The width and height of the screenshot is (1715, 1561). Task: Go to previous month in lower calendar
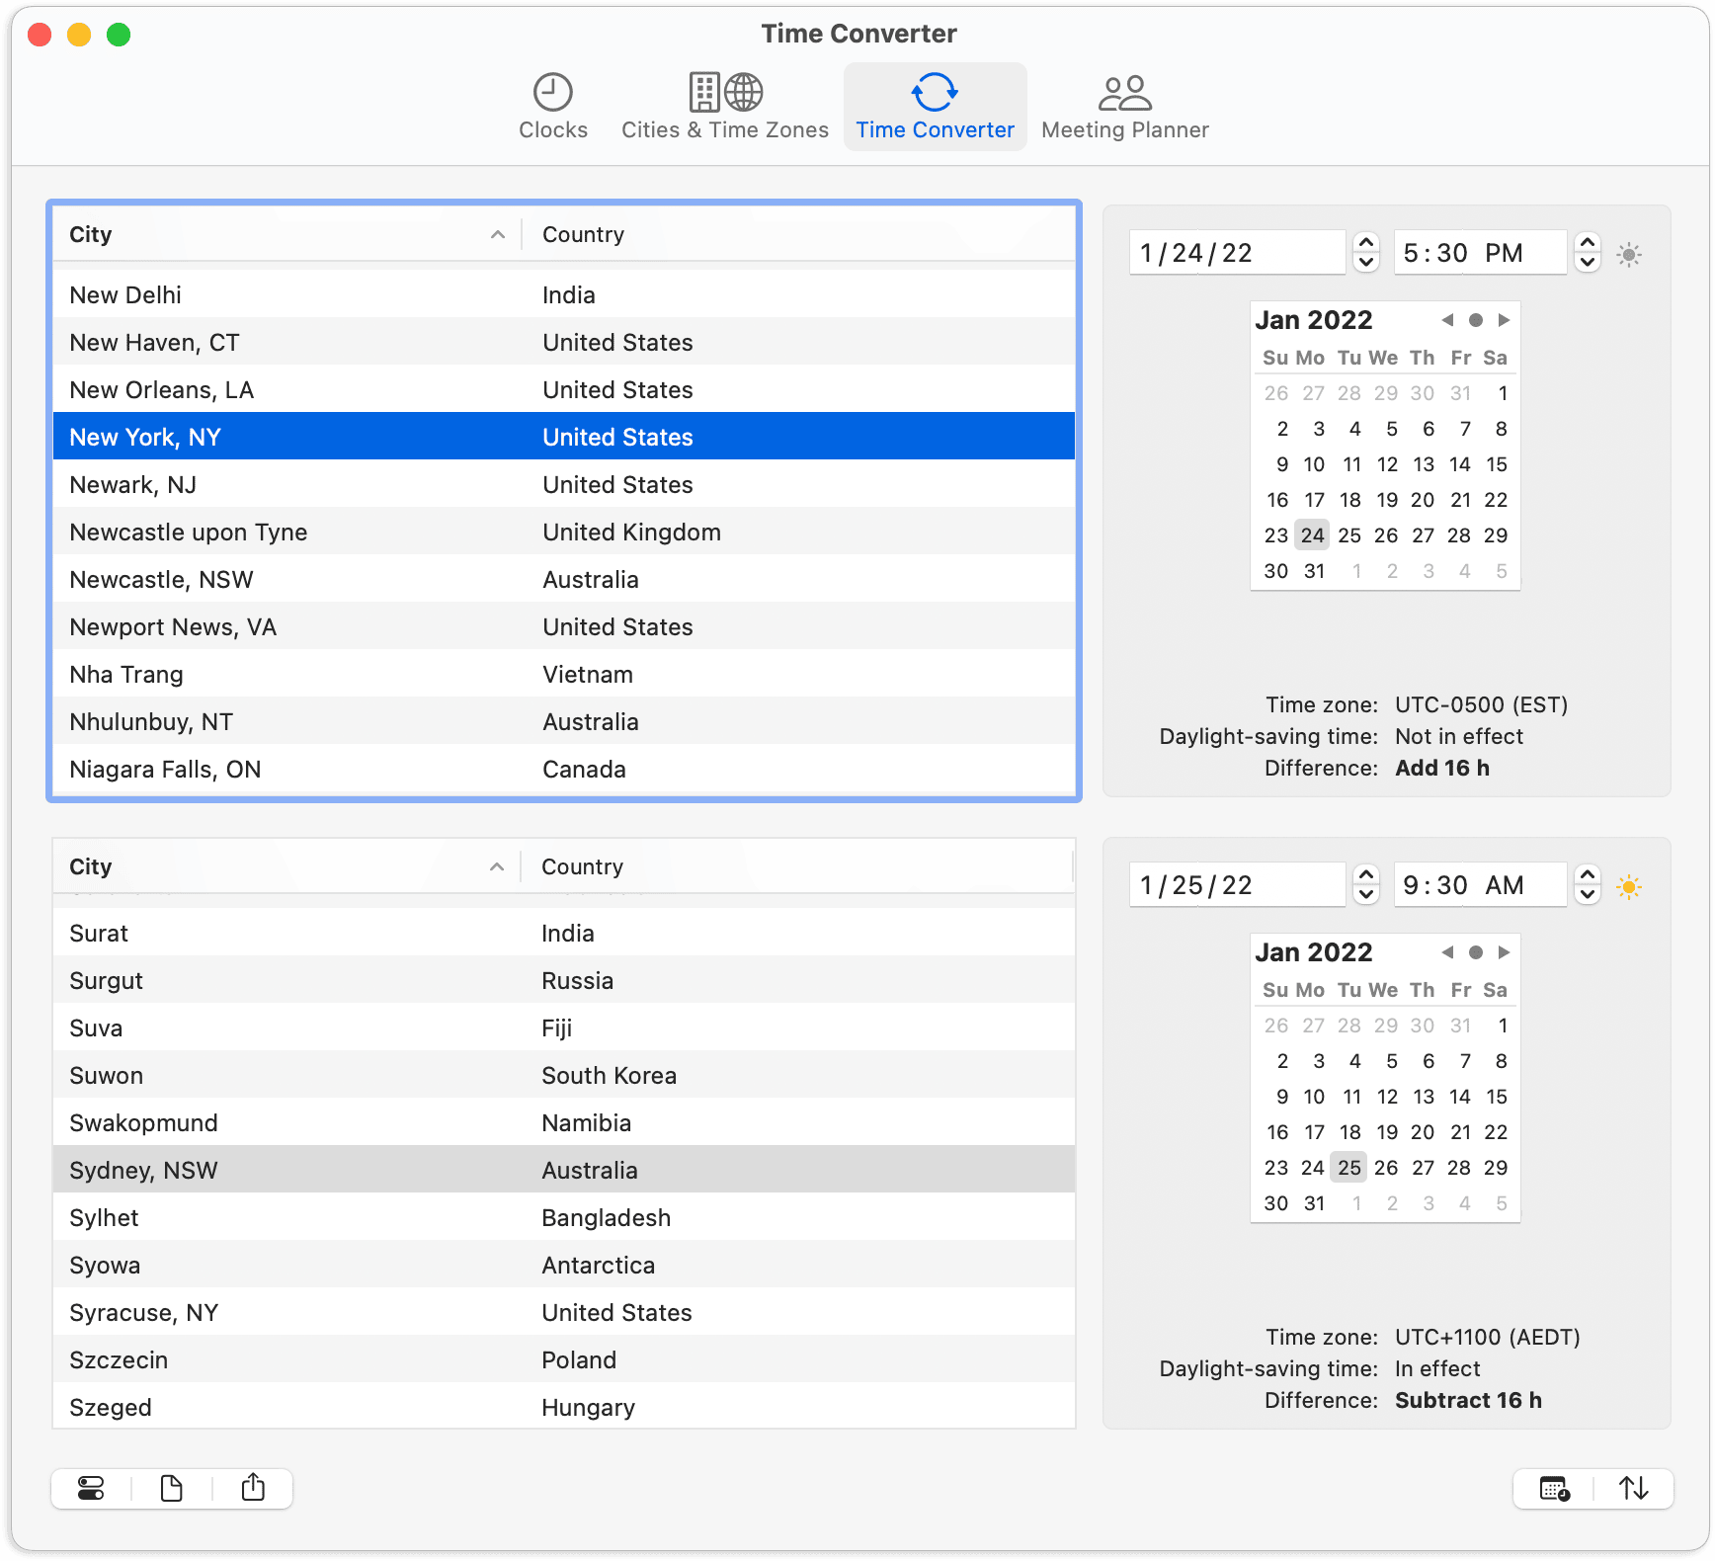tap(1447, 952)
